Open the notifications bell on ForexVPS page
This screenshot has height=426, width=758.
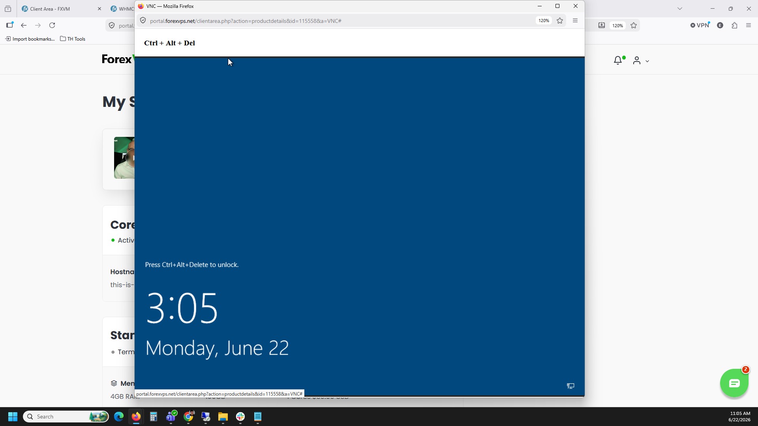[x=618, y=60]
